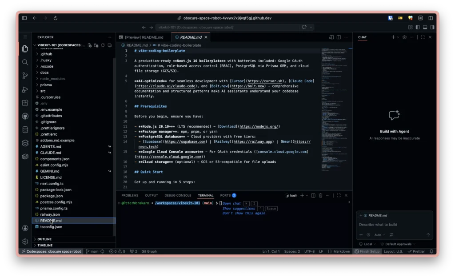
Task: Toggle the primary side bar visibility
Action: (x=418, y=27)
